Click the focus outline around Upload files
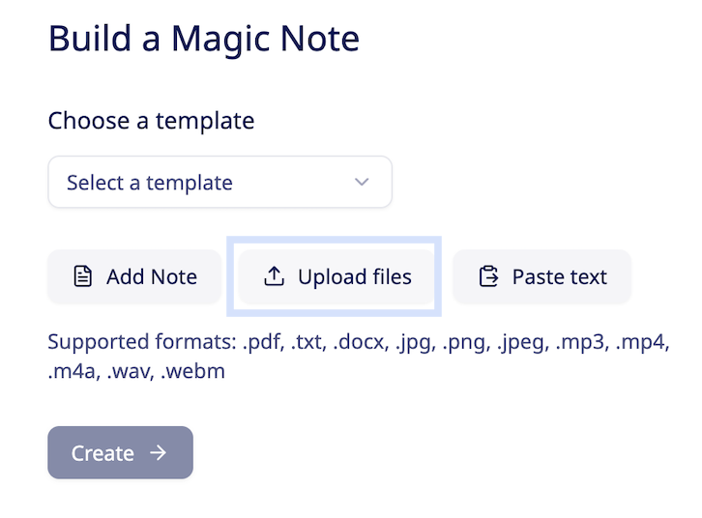Viewport: 702px width, 518px height. pos(335,240)
